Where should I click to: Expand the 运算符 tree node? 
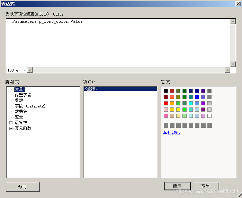11,123
